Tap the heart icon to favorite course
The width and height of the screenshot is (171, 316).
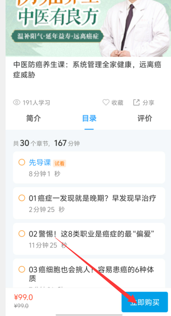click(x=106, y=102)
